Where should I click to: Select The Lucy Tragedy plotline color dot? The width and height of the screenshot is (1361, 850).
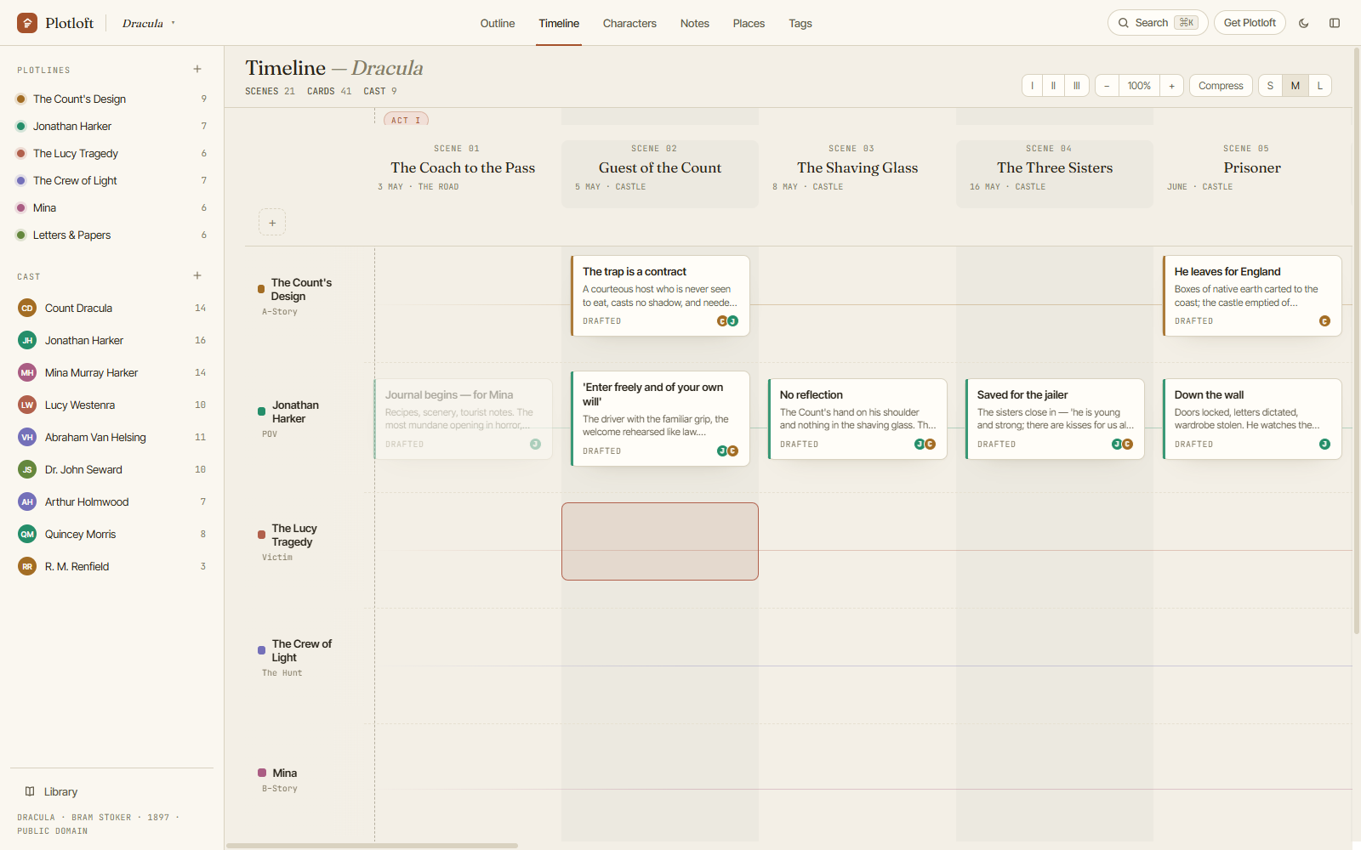pyautogui.click(x=21, y=154)
